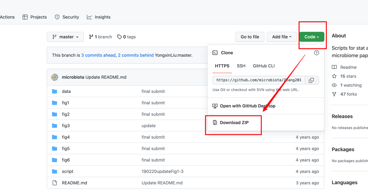Click the tag icon beside 0 tags
368x191 pixels.
[120, 37]
